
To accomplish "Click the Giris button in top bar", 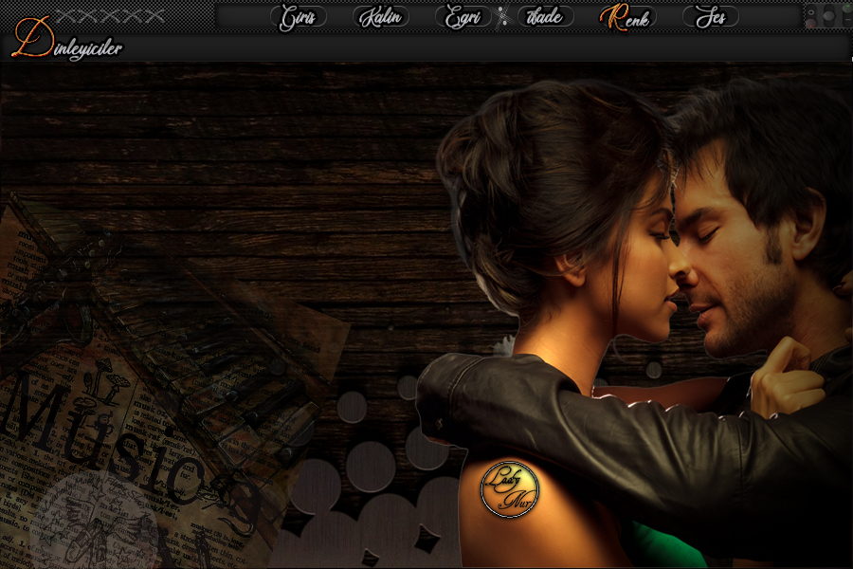I will click(x=299, y=17).
